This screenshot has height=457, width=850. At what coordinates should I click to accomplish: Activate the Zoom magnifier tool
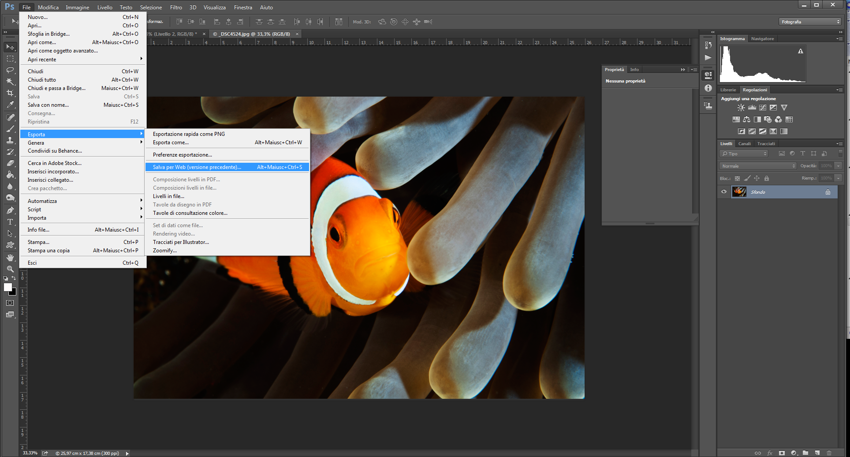tap(10, 269)
